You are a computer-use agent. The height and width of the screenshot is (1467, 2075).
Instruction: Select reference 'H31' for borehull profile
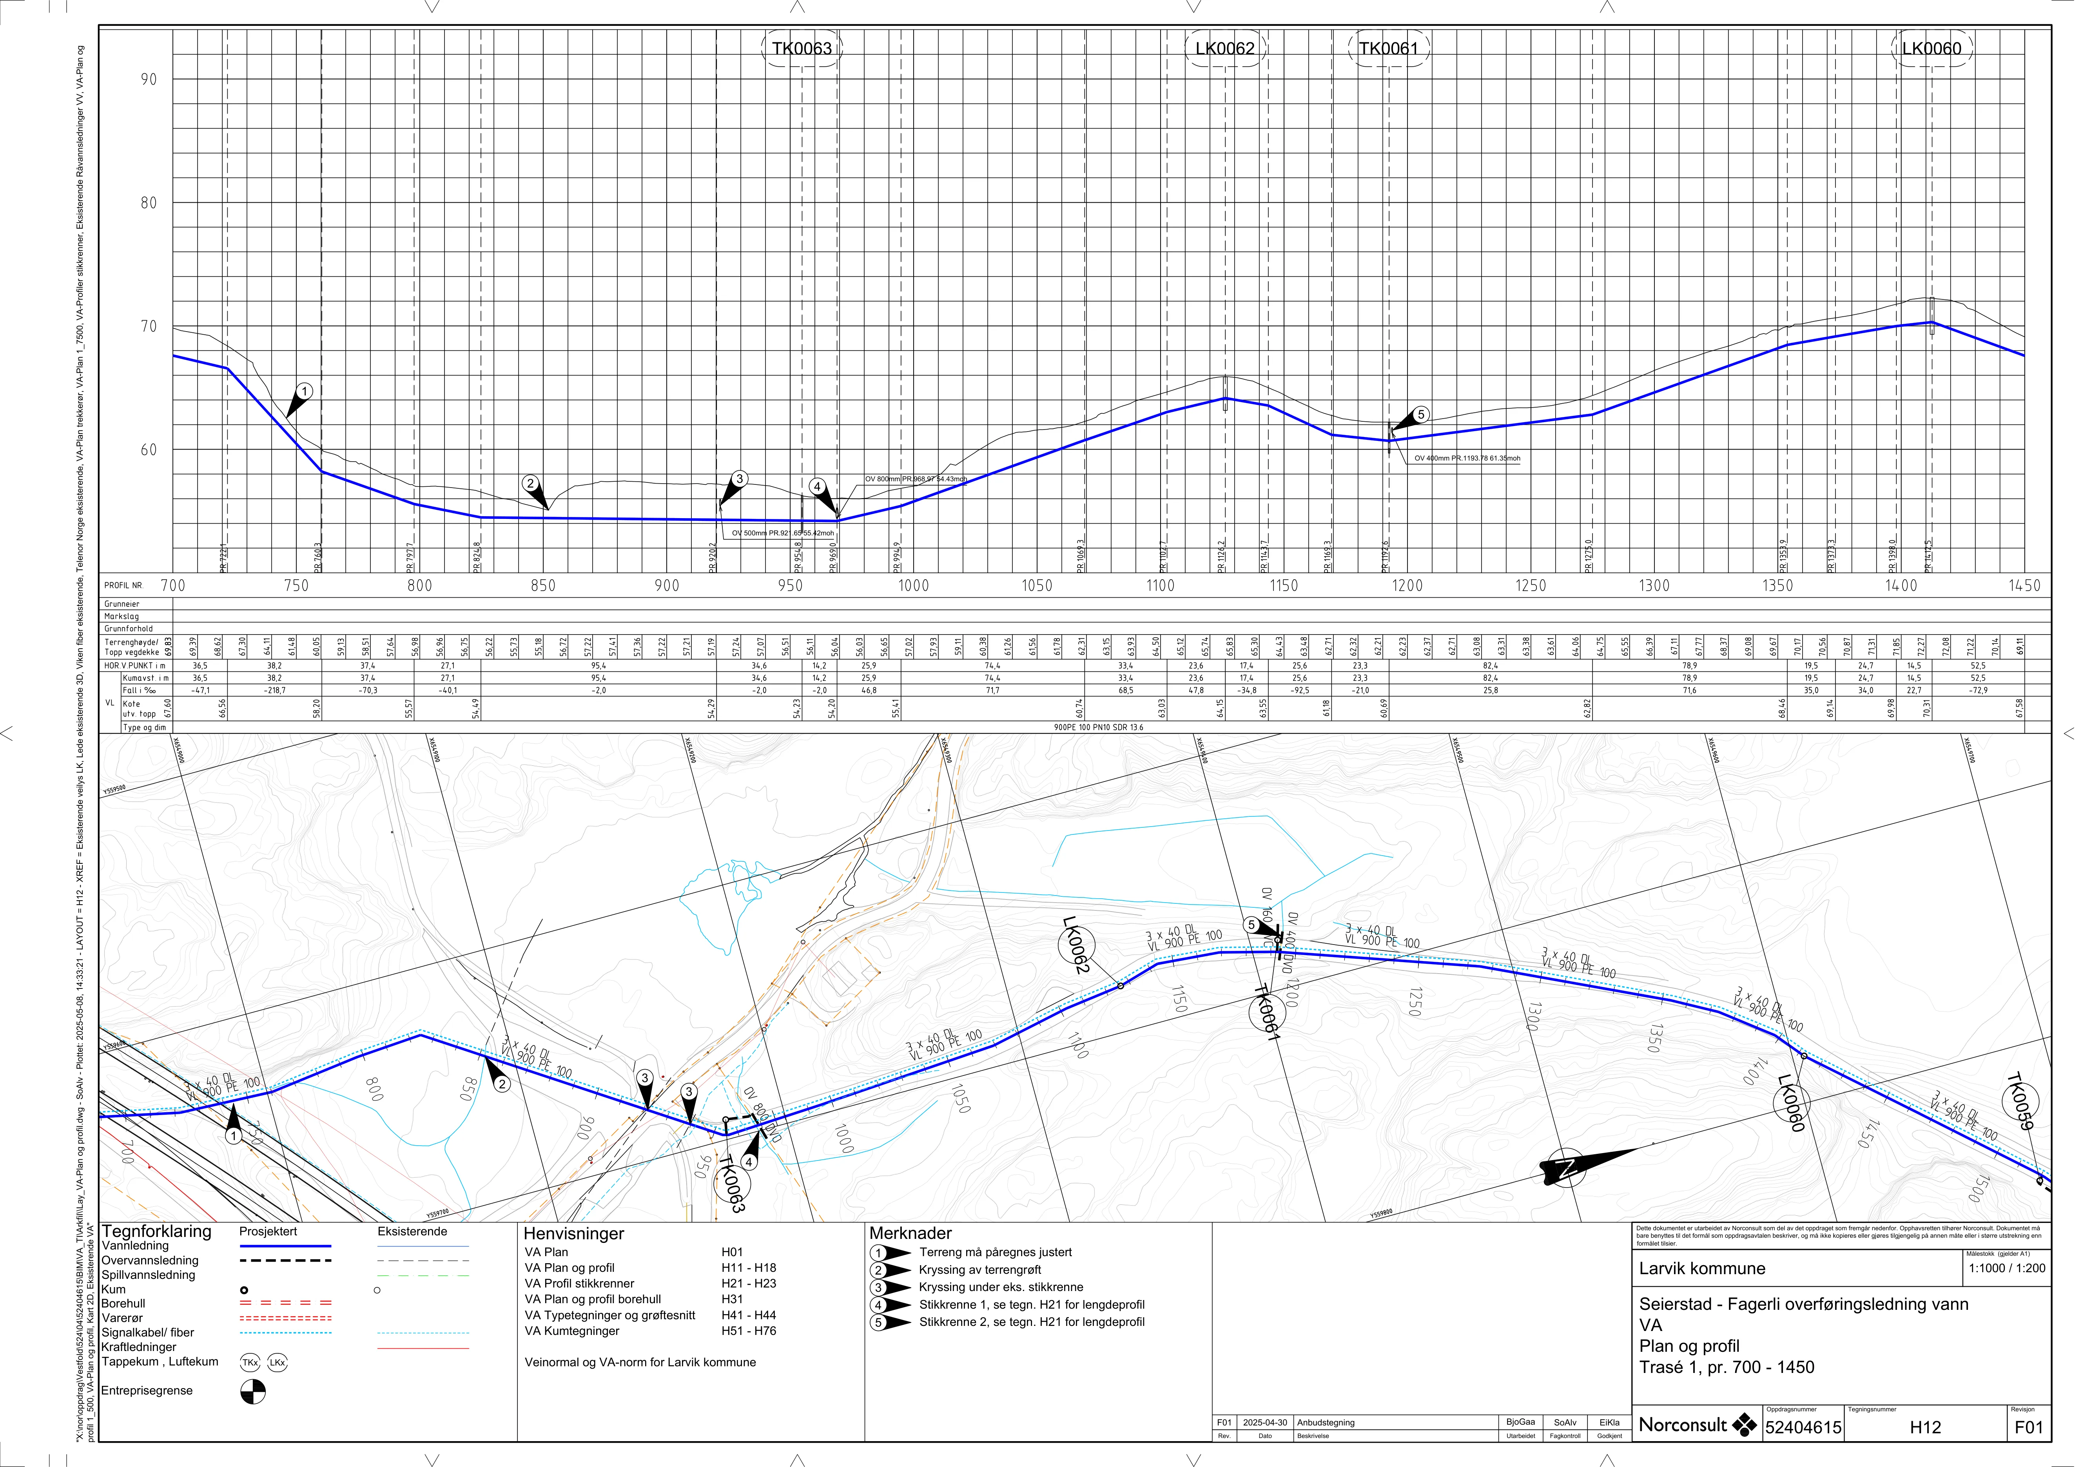pyautogui.click(x=732, y=1299)
